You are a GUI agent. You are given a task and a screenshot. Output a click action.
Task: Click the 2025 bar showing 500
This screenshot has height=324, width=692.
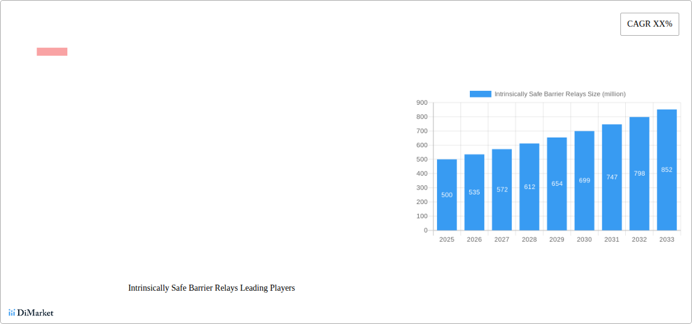pyautogui.click(x=447, y=195)
